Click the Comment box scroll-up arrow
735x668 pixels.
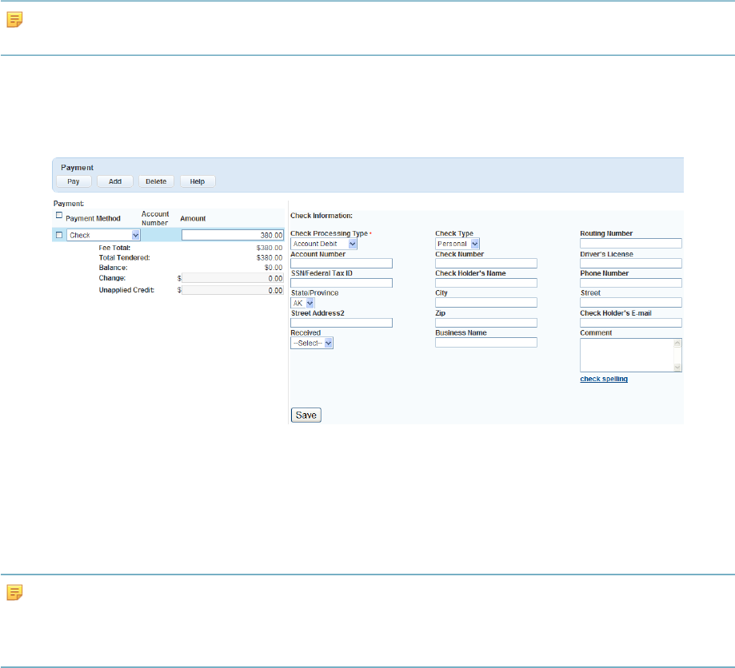tap(677, 344)
